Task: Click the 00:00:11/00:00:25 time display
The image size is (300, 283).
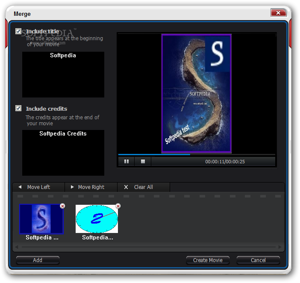Action: click(x=225, y=162)
